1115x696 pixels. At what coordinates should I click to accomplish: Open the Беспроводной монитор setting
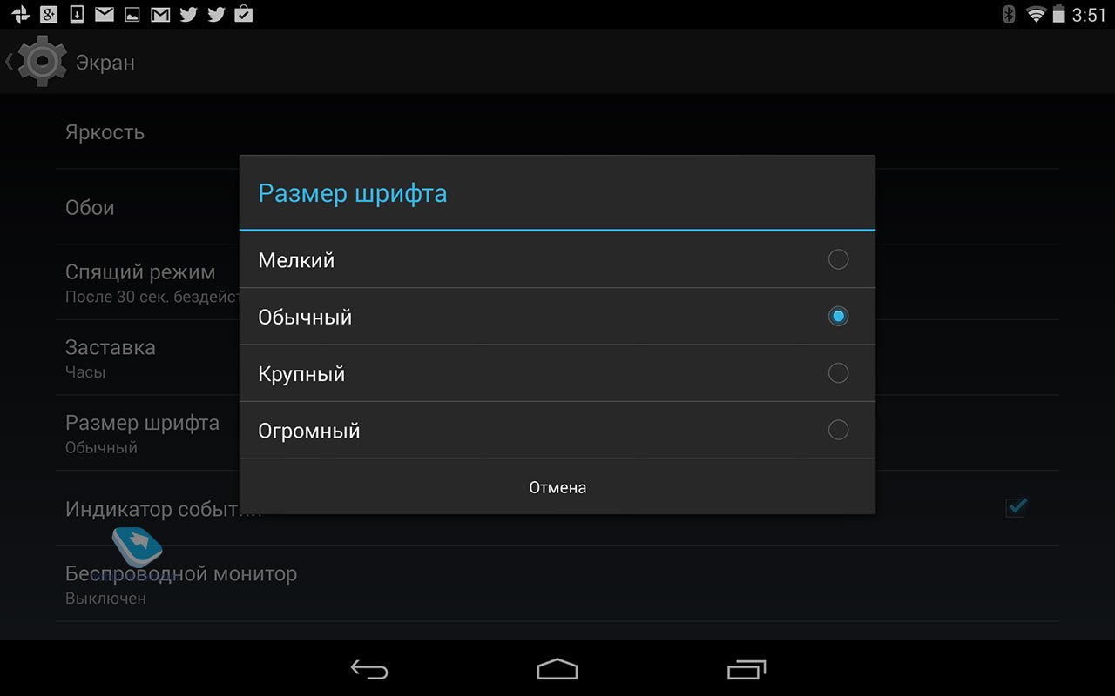tap(557, 584)
